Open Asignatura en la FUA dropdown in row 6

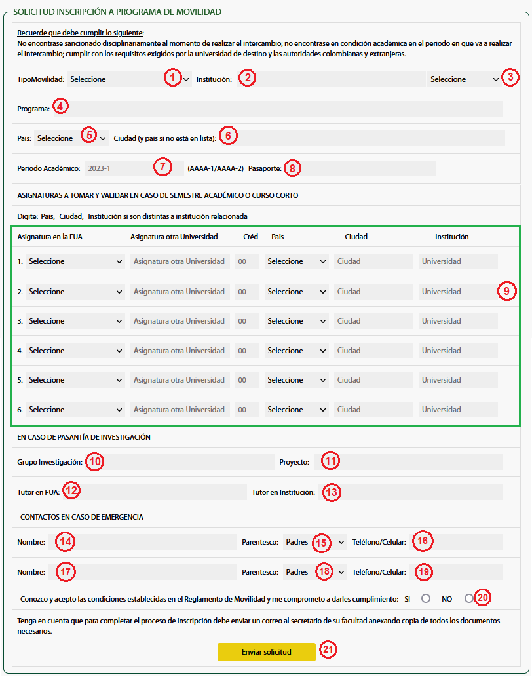[75, 410]
